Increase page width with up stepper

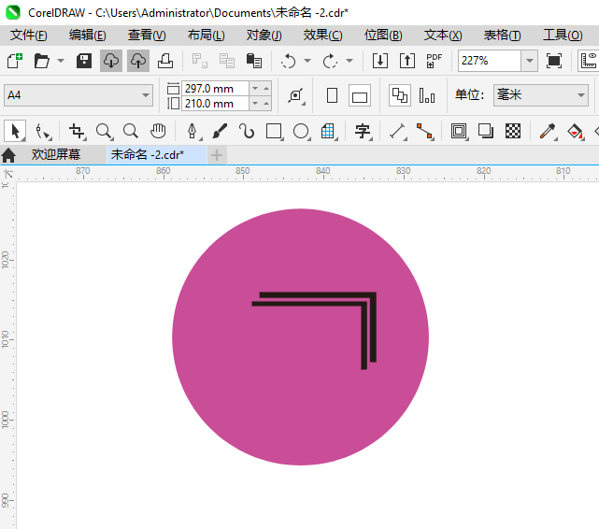266,88
